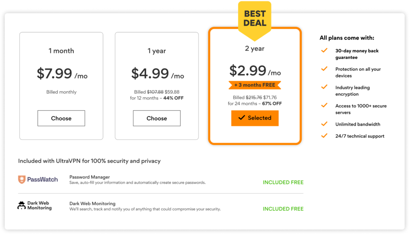This screenshot has width=410, height=235.
Task: Click the checkmark beside 30-day money back guarantee
Action: tap(324, 51)
